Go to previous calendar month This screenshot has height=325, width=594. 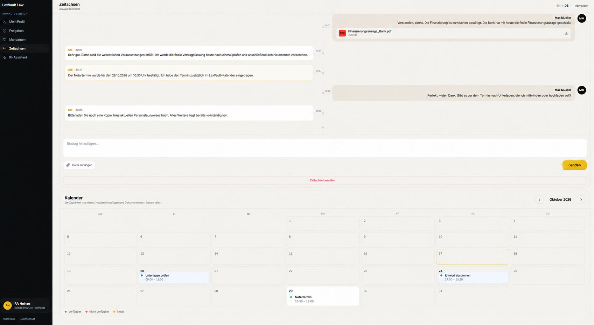[539, 200]
